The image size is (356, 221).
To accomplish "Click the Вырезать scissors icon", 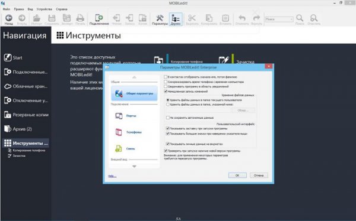I will (x=192, y=19).
